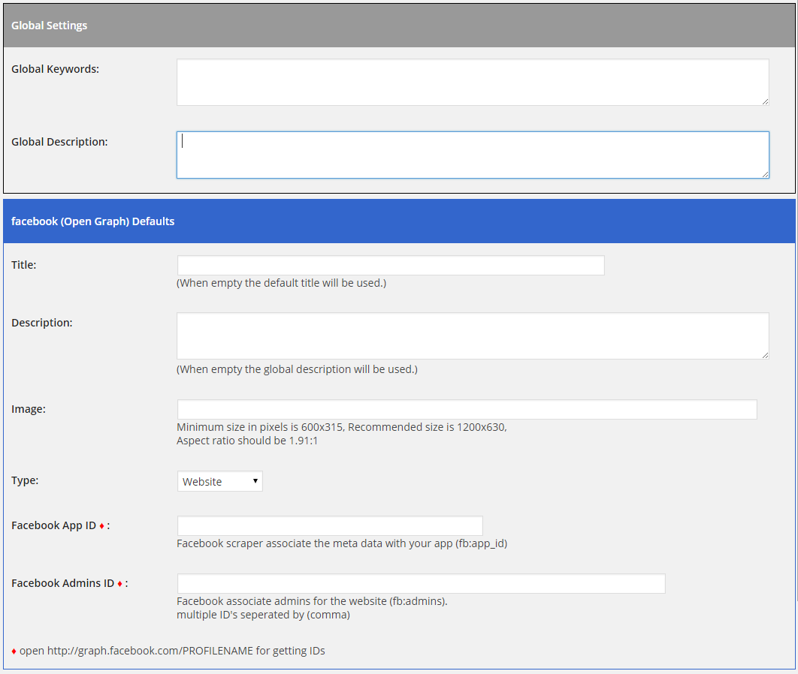Click red diamond beside Facebook Admins ID
The width and height of the screenshot is (798, 674).
119,584
